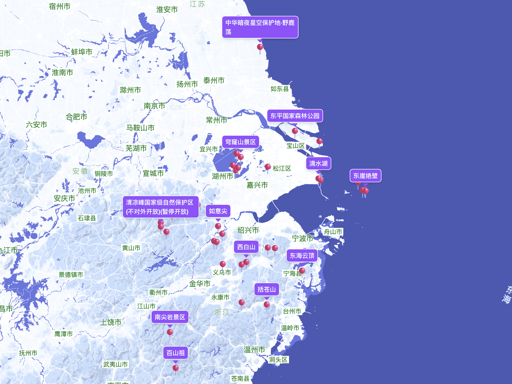Open the 中华暗夜星空保护地·野鹿荡 label
Screen dimensions: 512x384
tap(260, 27)
